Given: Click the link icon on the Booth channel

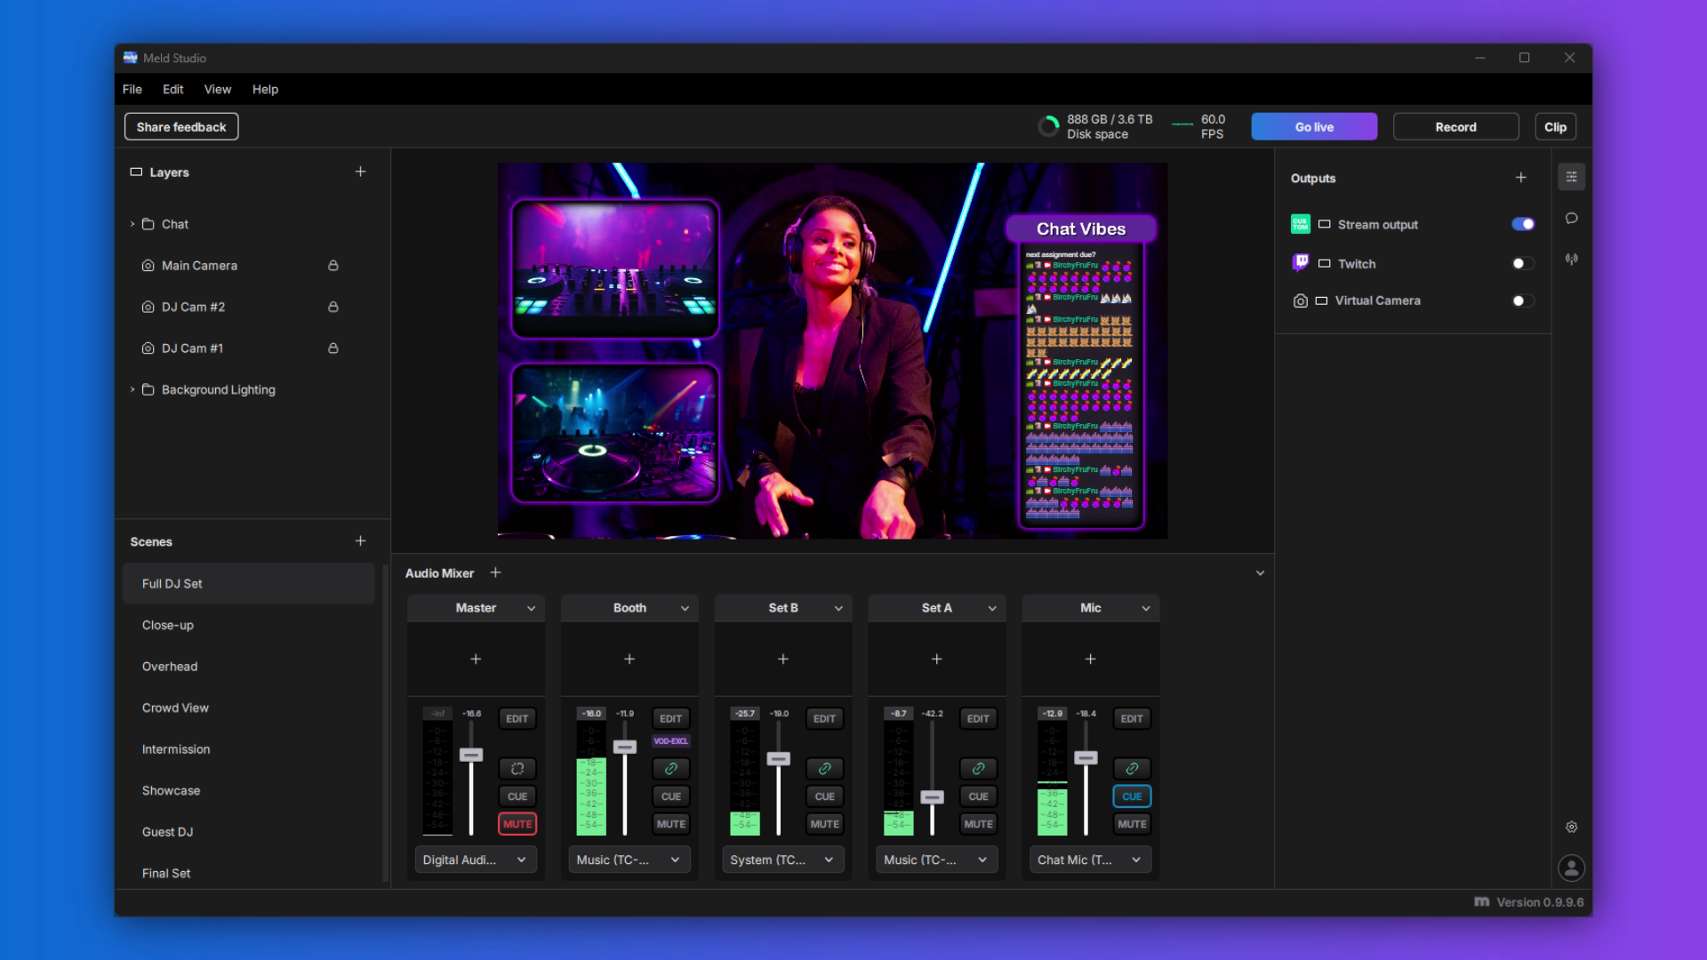Looking at the screenshot, I should pyautogui.click(x=671, y=768).
